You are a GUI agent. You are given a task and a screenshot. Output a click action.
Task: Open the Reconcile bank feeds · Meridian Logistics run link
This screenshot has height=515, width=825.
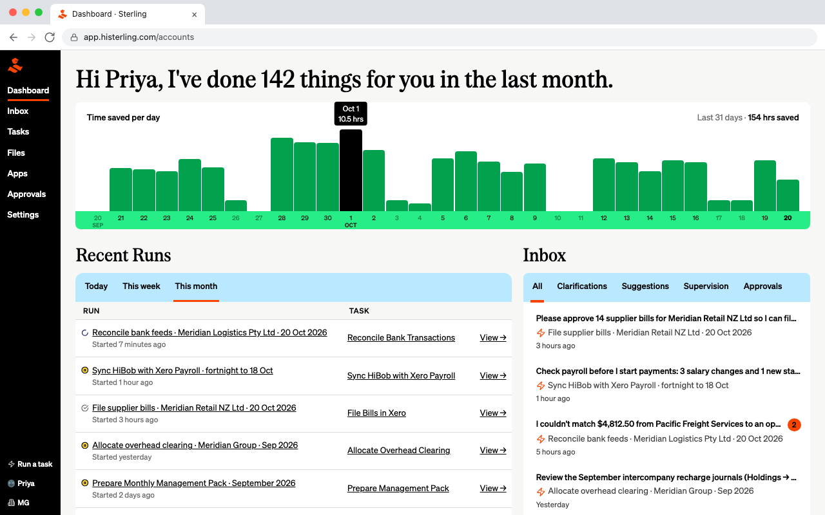tap(209, 333)
